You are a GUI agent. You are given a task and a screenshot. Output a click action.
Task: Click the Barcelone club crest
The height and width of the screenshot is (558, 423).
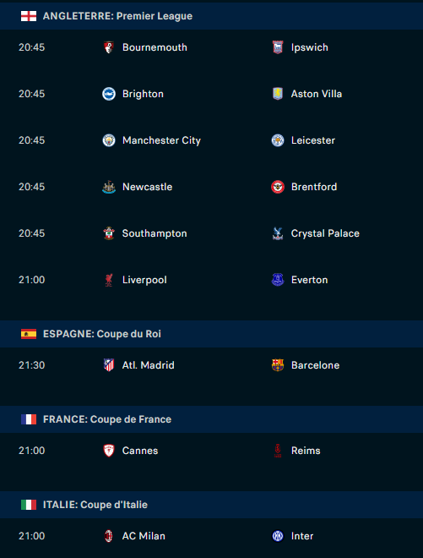pyautogui.click(x=278, y=365)
